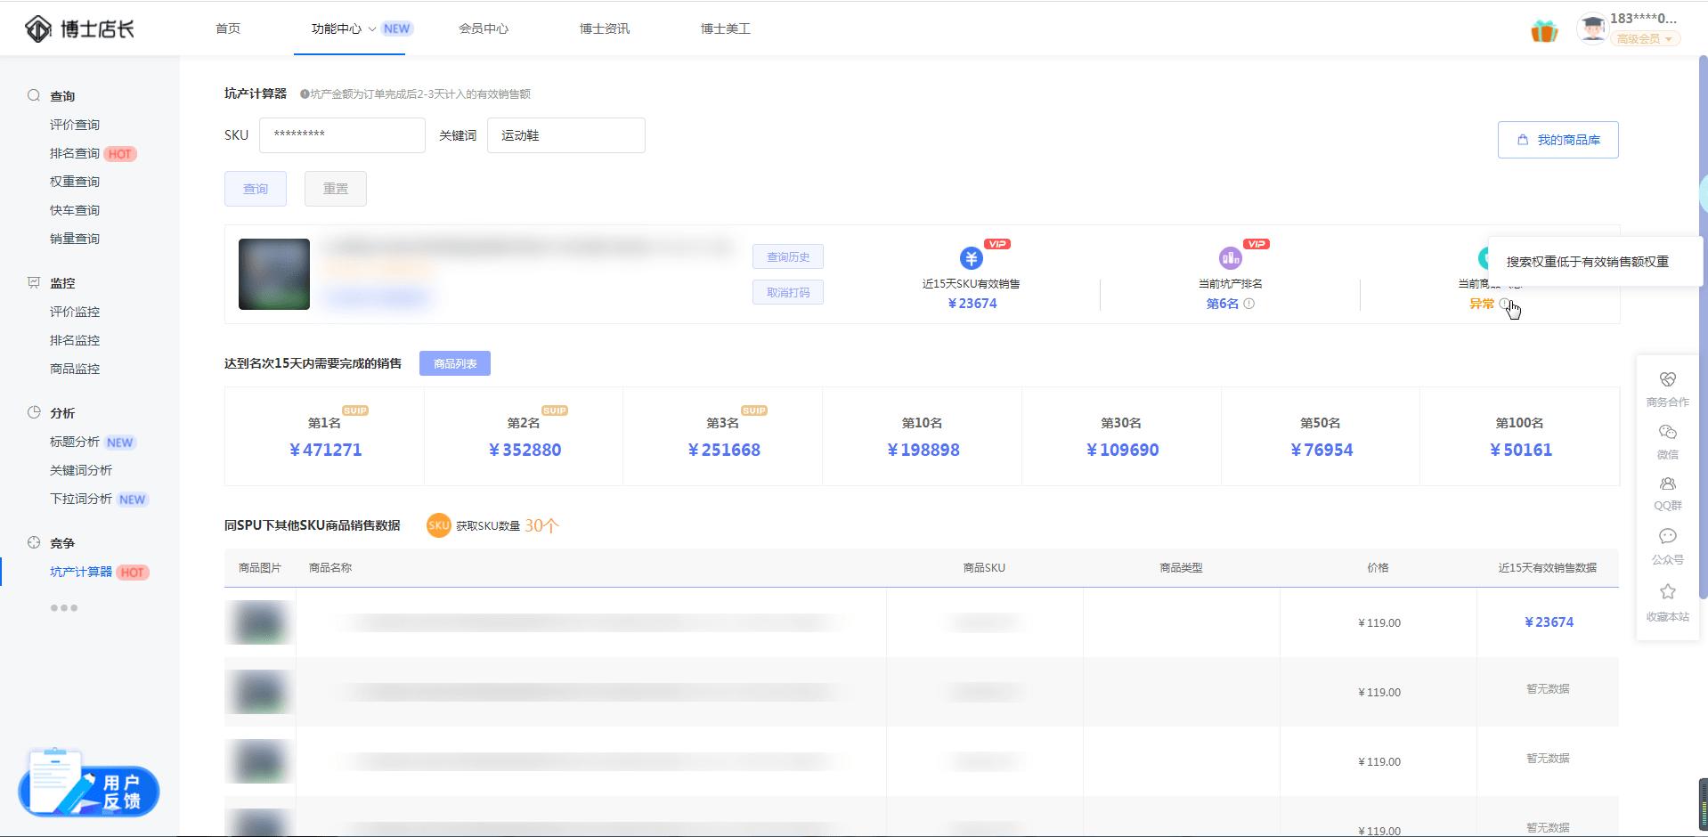Click the product thumbnail image
Viewport: 1708px width, 837px height.
click(274, 274)
